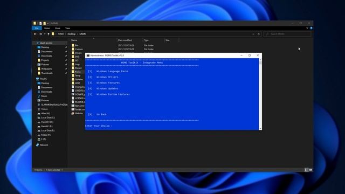Select Quick access in navigation pane
This screenshot has width=345, height=194.
click(46, 43)
